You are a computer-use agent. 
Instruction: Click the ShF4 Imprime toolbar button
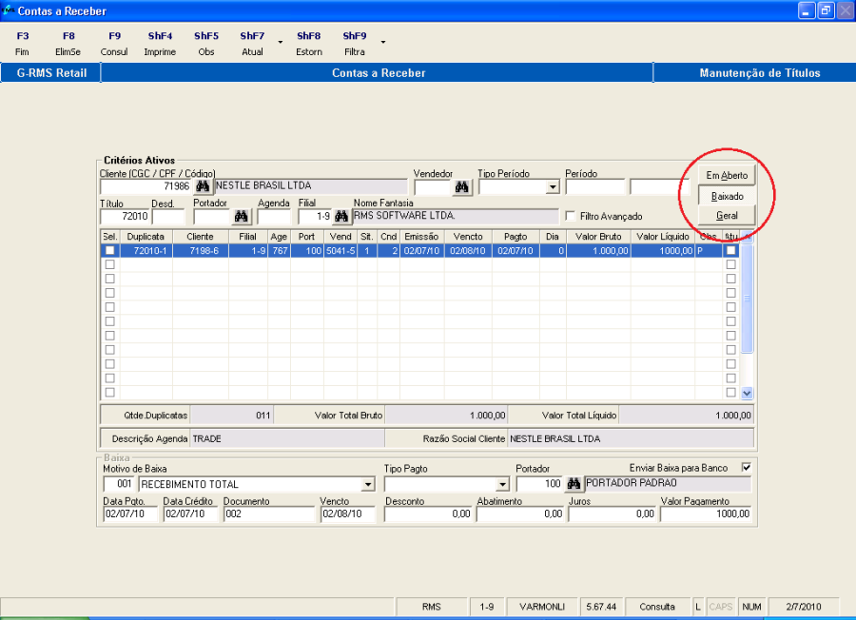coord(160,44)
